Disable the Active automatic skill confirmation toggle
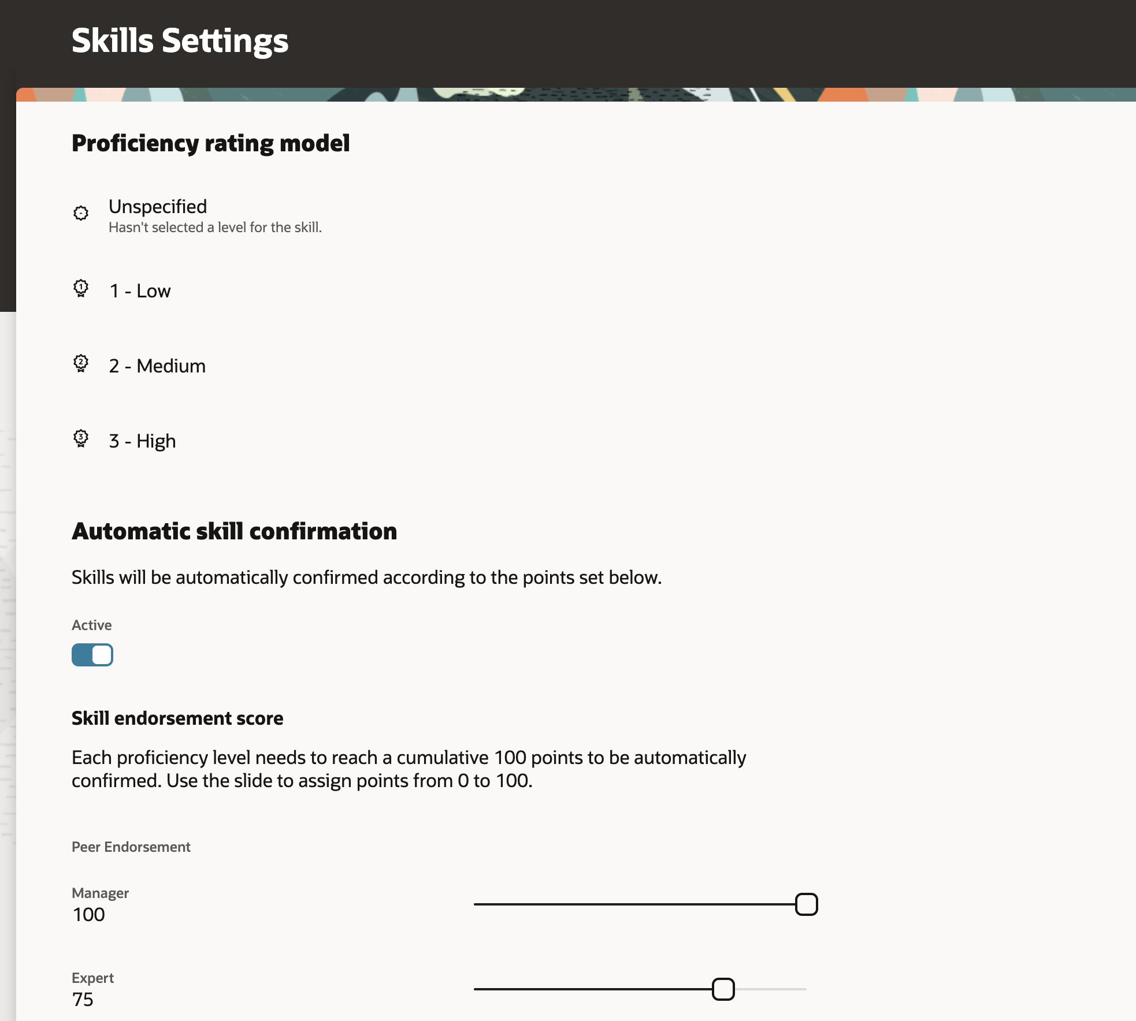The width and height of the screenshot is (1136, 1021). pos(92,655)
